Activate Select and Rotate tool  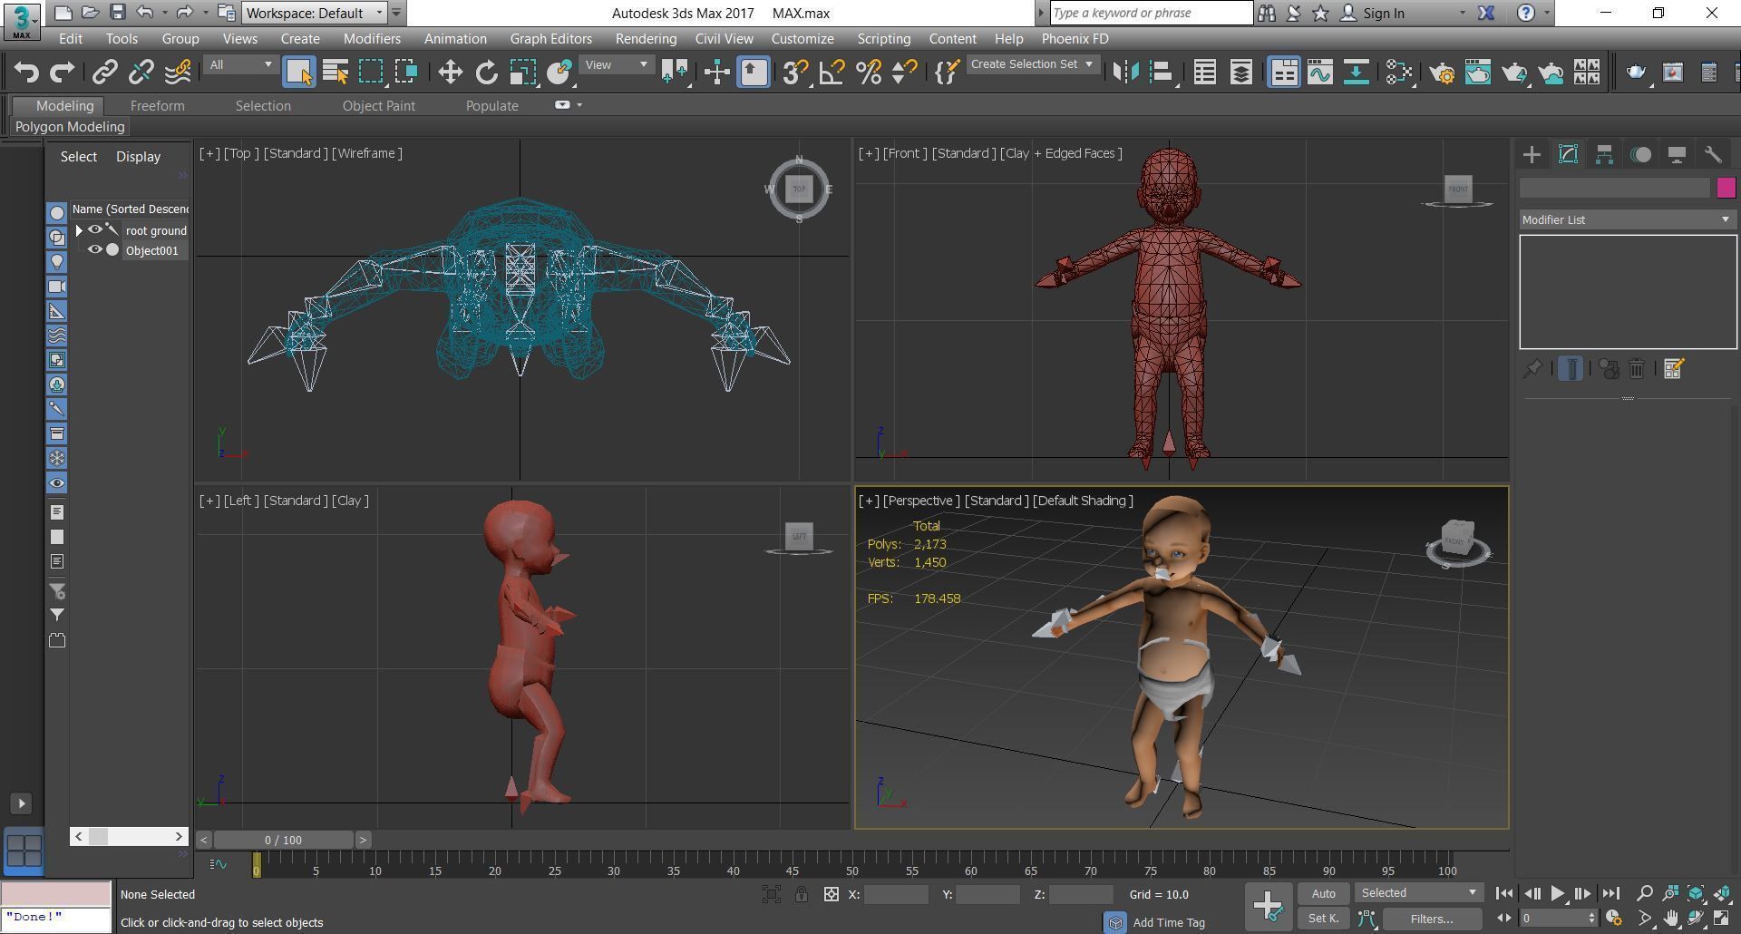click(486, 72)
